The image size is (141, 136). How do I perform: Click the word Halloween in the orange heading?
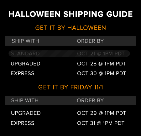tap(87, 28)
